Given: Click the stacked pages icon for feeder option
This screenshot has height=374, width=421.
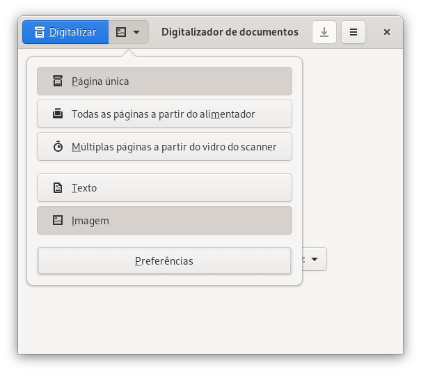Looking at the screenshot, I should (58, 114).
